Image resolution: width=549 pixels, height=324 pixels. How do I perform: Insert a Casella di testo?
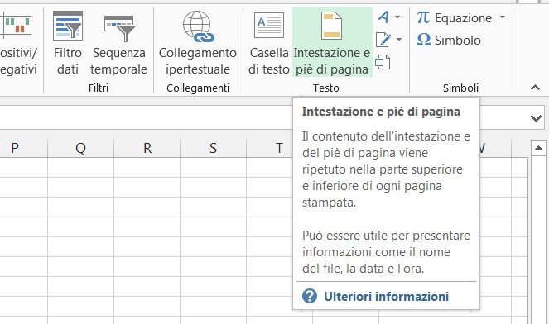click(x=268, y=43)
